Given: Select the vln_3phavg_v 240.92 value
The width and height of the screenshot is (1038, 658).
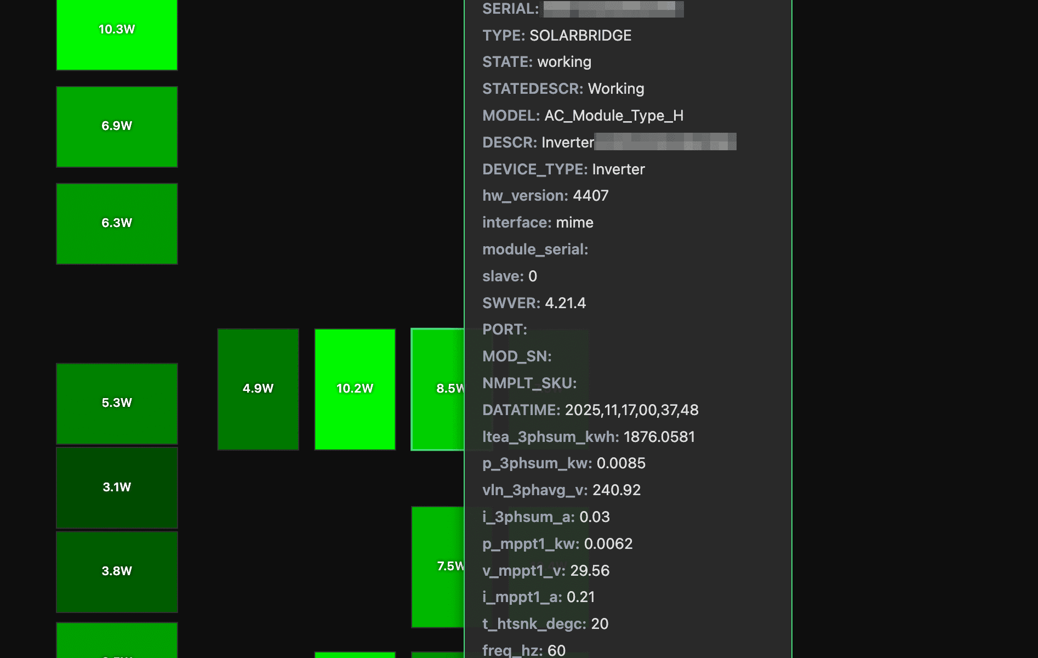Looking at the screenshot, I should 616,490.
